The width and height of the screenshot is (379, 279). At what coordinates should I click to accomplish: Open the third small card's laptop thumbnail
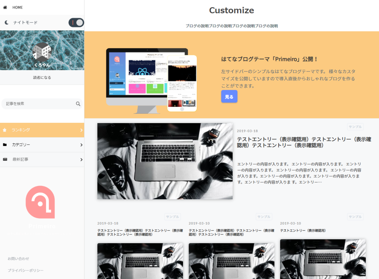[323, 259]
